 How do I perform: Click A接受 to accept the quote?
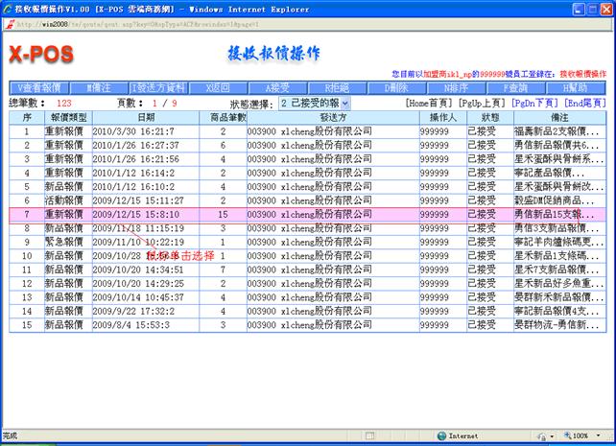pos(277,87)
